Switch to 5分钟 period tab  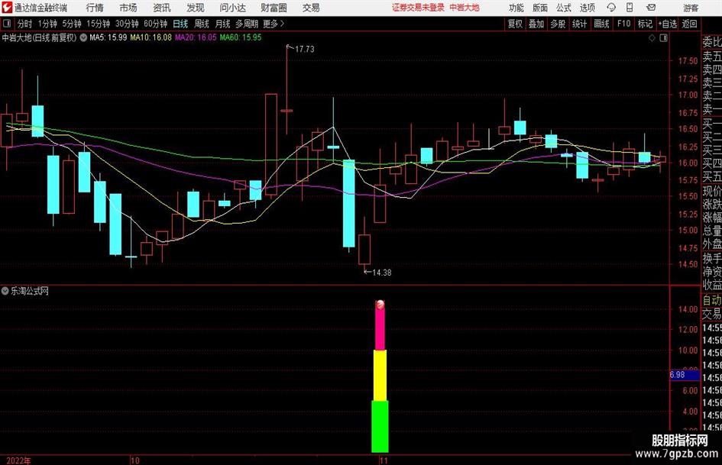72,24
